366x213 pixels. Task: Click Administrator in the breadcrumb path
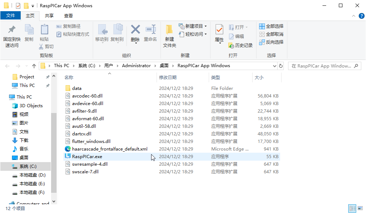point(136,66)
